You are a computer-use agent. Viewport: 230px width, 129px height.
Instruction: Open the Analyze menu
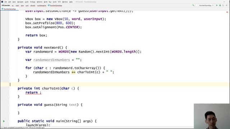[x=33, y=2]
